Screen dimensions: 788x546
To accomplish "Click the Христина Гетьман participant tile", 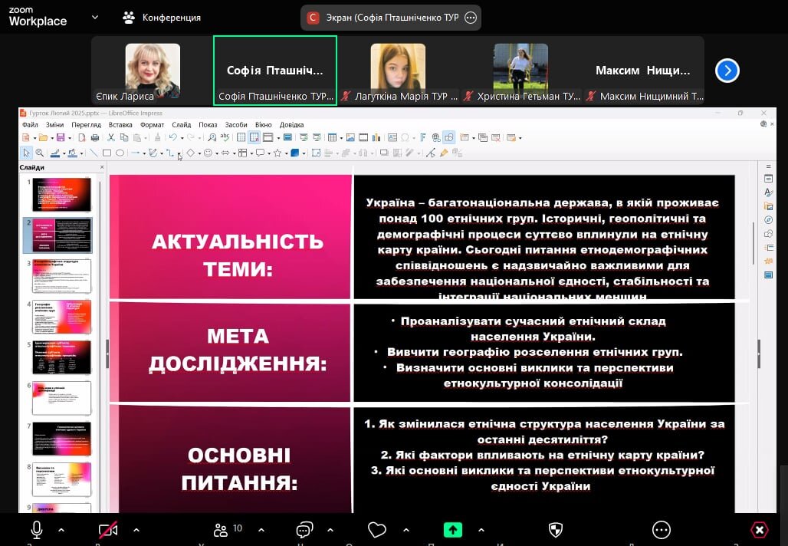I will point(520,71).
